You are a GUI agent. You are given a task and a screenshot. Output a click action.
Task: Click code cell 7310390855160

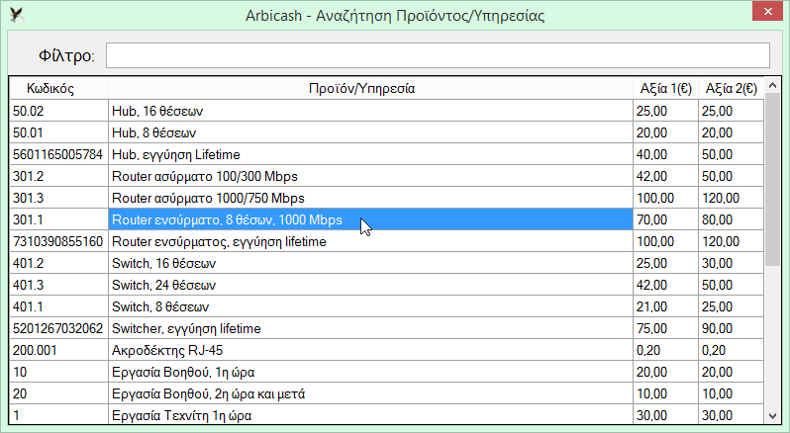(x=58, y=241)
